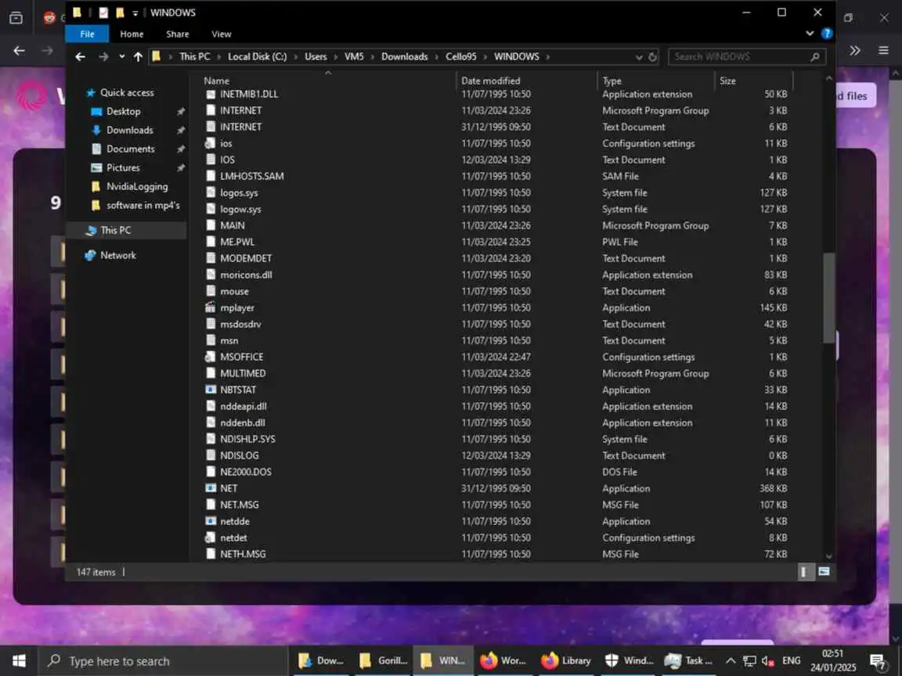This screenshot has width=902, height=676.
Task: Expand breadcrumb arrow after WINDOWS
Action: click(x=547, y=56)
